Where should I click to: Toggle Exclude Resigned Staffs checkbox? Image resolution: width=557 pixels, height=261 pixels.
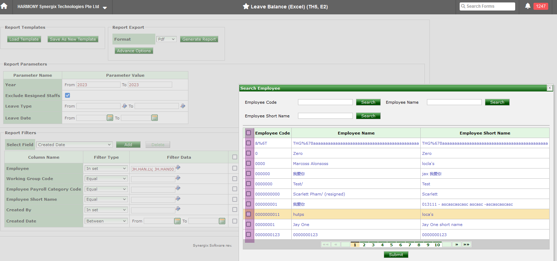[x=67, y=95]
